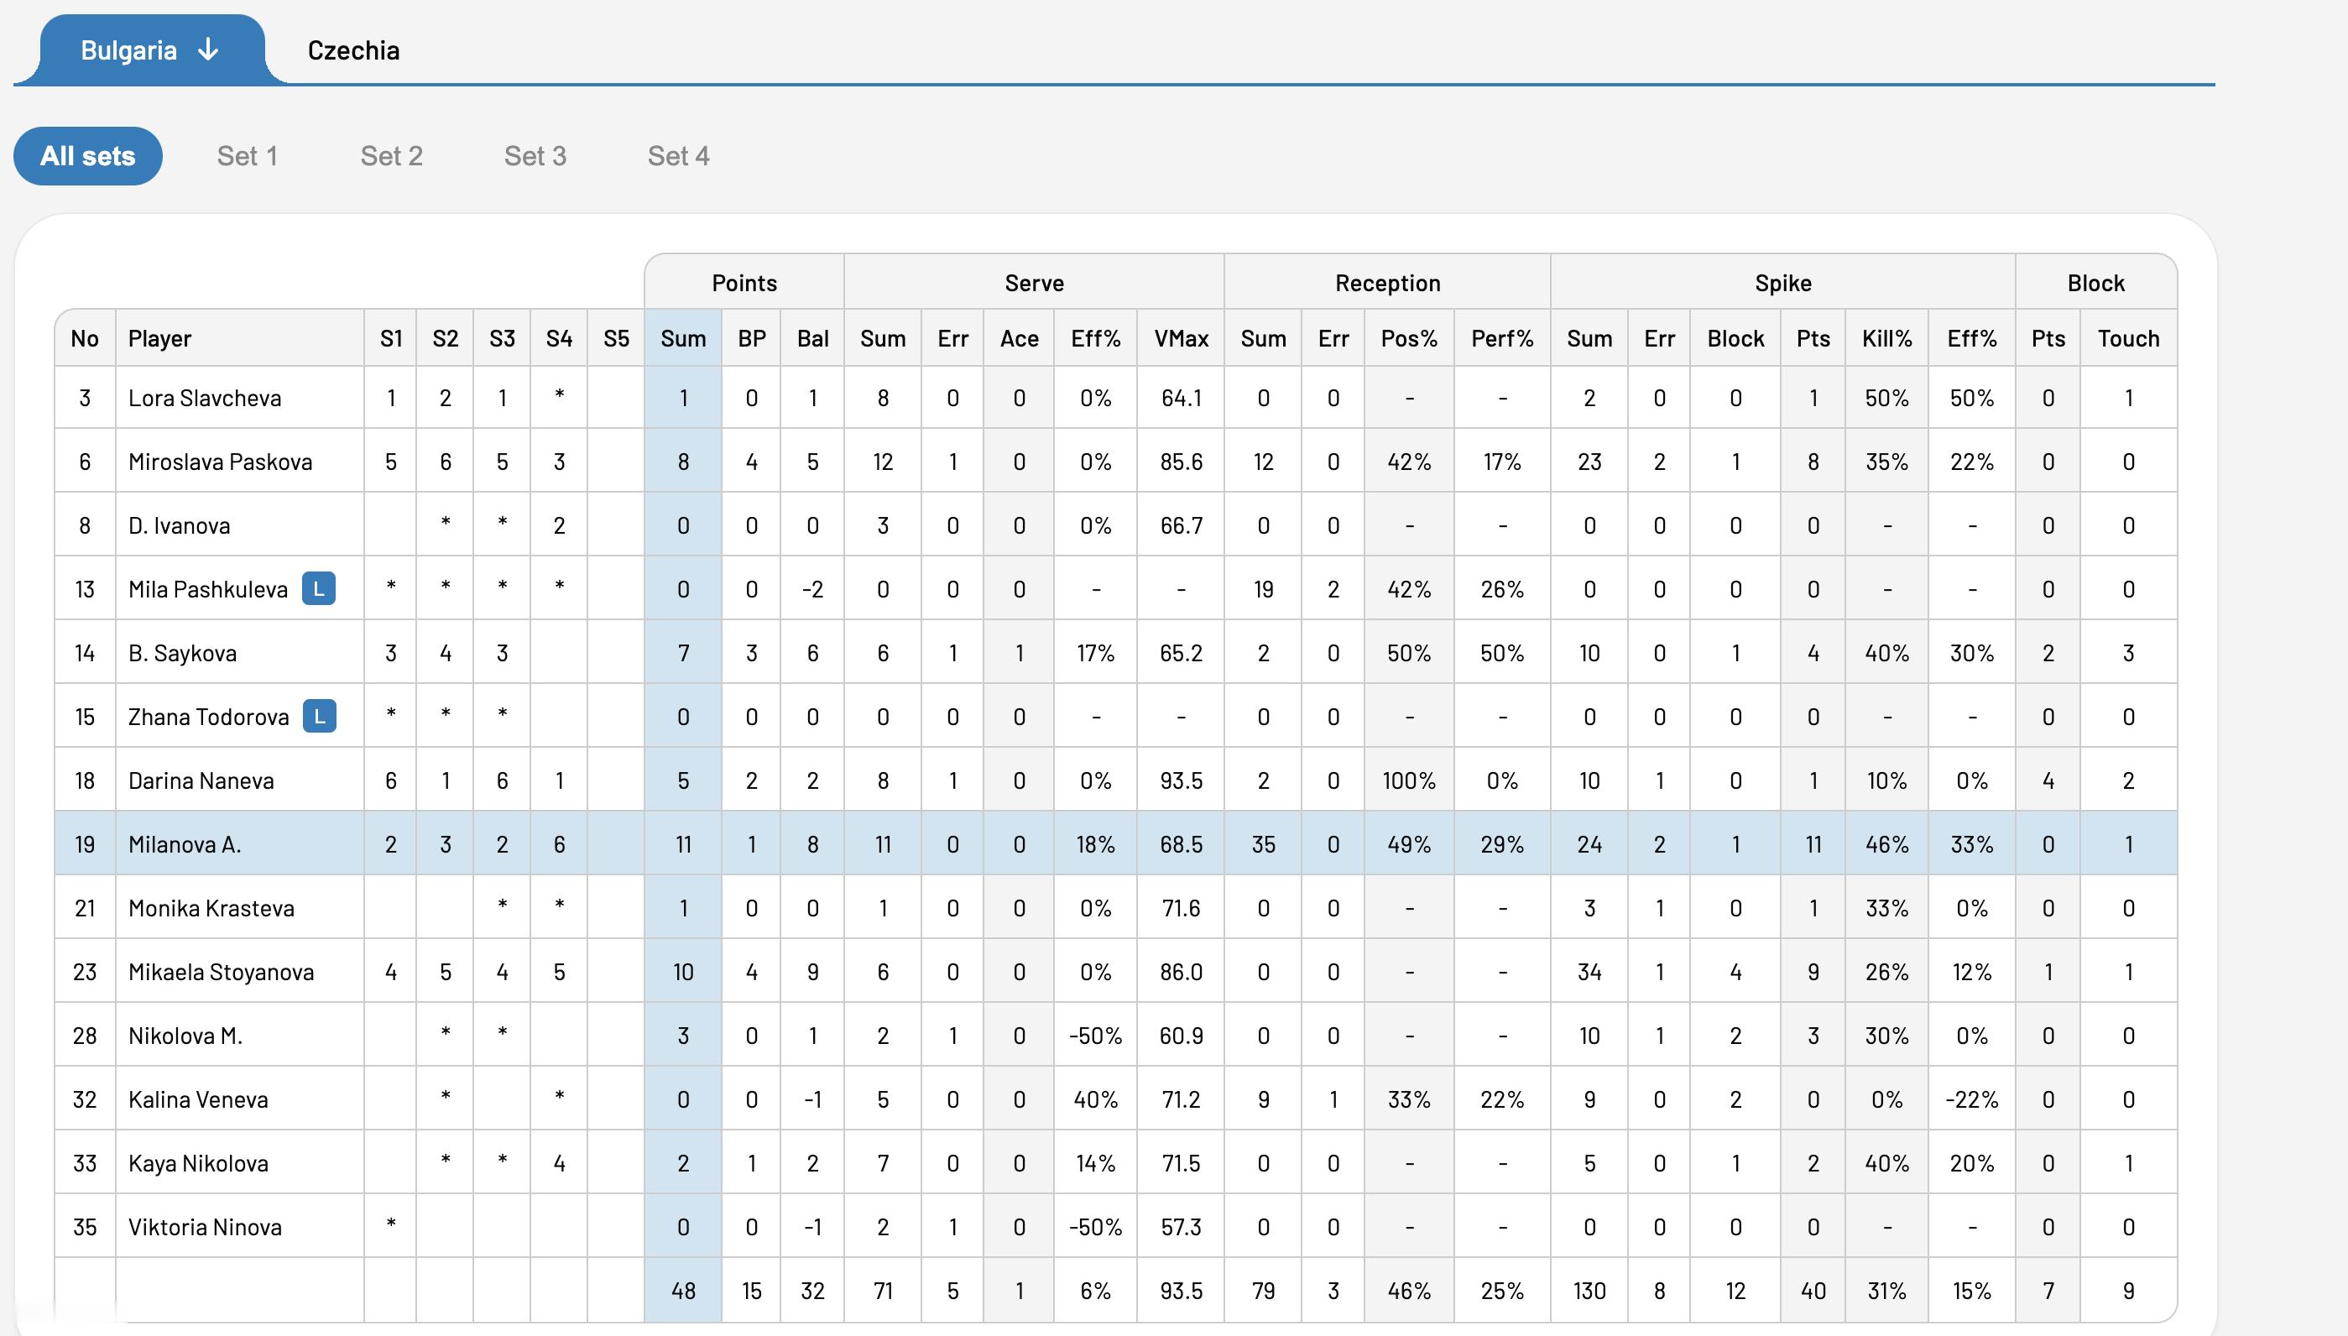2348x1336 pixels.
Task: Click the total points sum 48
Action: coord(684,1291)
